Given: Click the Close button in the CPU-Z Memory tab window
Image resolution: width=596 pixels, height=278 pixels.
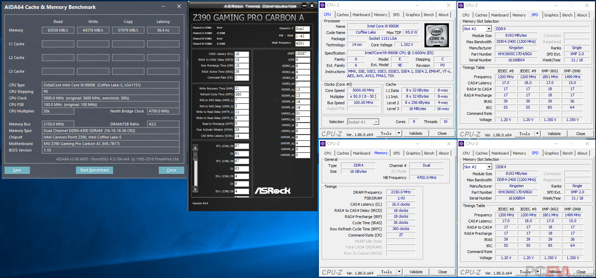Looking at the screenshot, I should point(443,272).
